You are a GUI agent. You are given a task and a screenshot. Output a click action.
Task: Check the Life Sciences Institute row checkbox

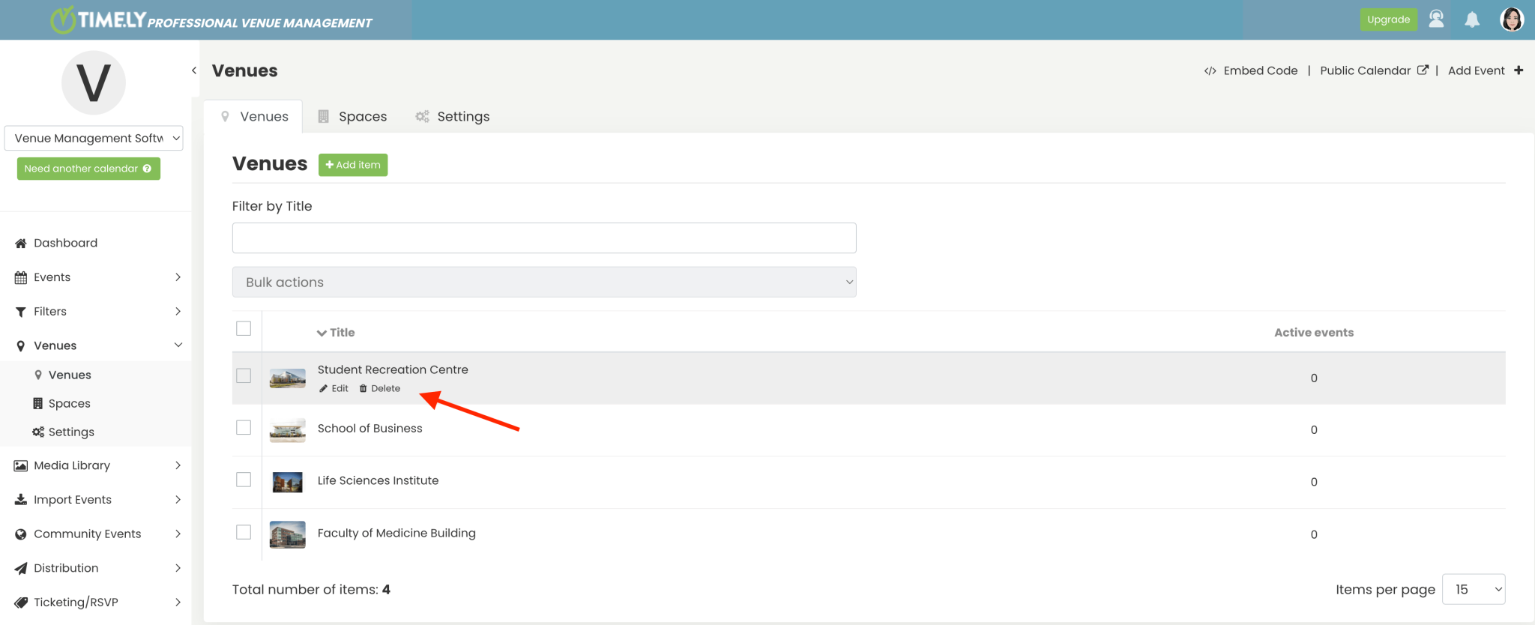point(244,480)
